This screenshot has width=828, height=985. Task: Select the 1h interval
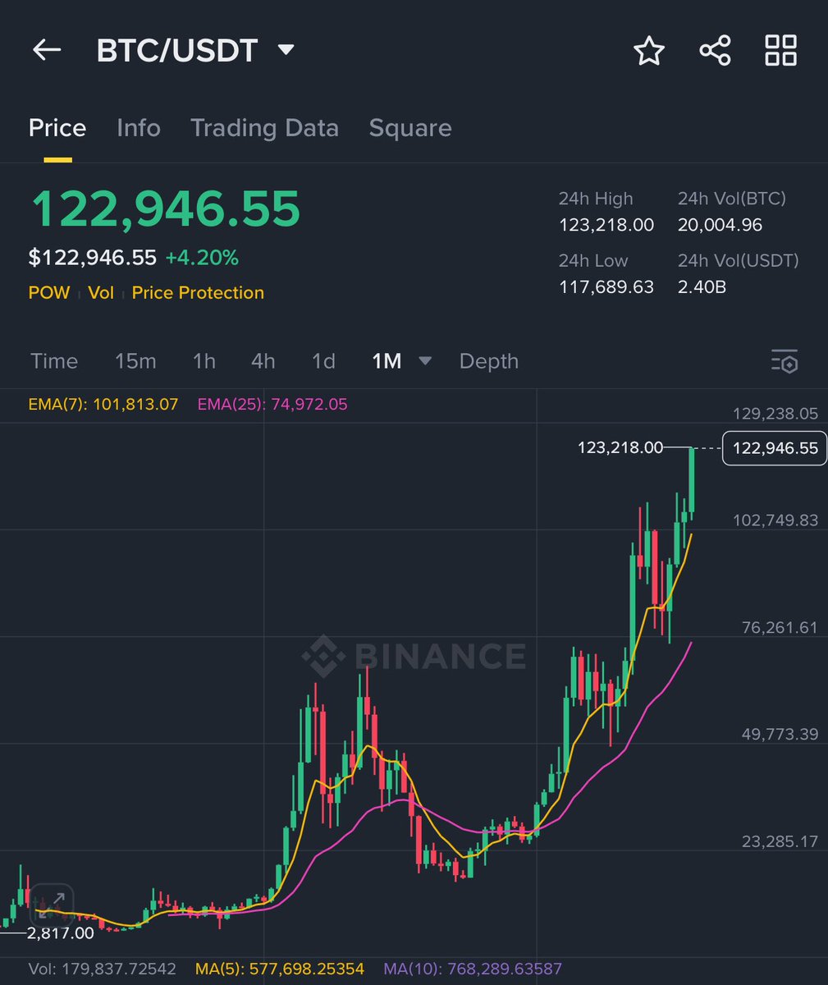(204, 361)
